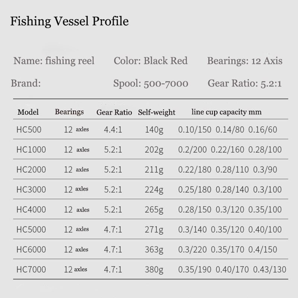Viewport: 298px width, 298px height.
Task: Select the HC5000 model row label
Action: 31,229
